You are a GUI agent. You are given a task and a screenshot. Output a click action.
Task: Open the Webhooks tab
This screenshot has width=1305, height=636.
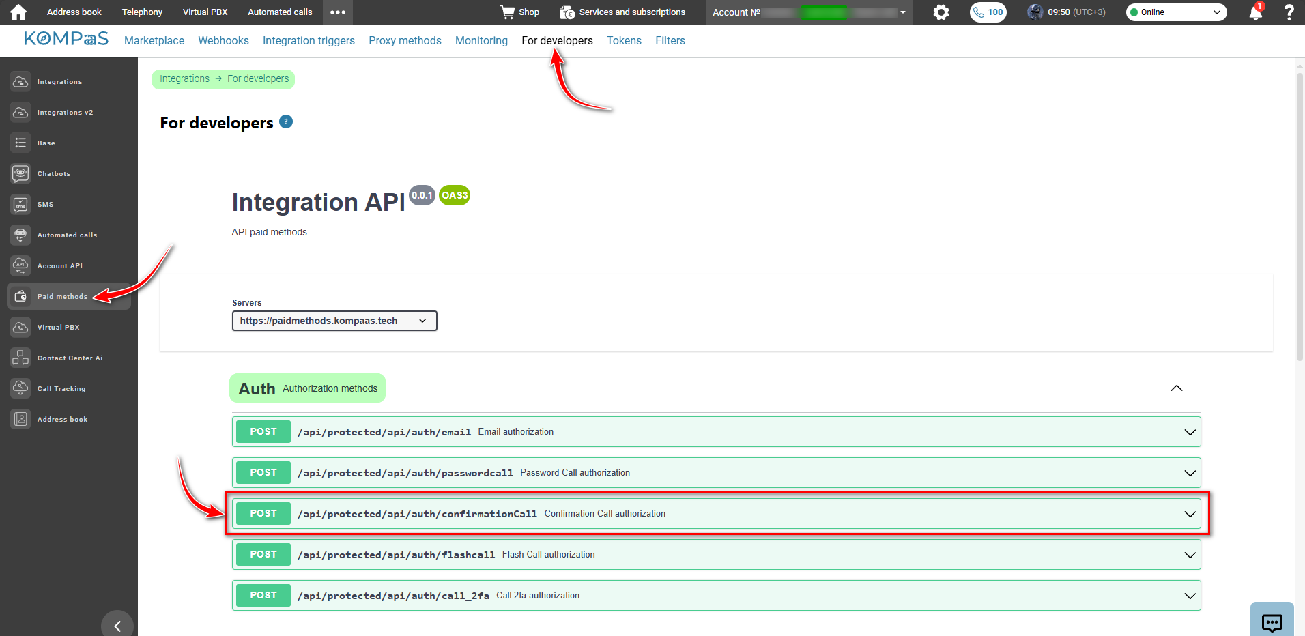[223, 41]
